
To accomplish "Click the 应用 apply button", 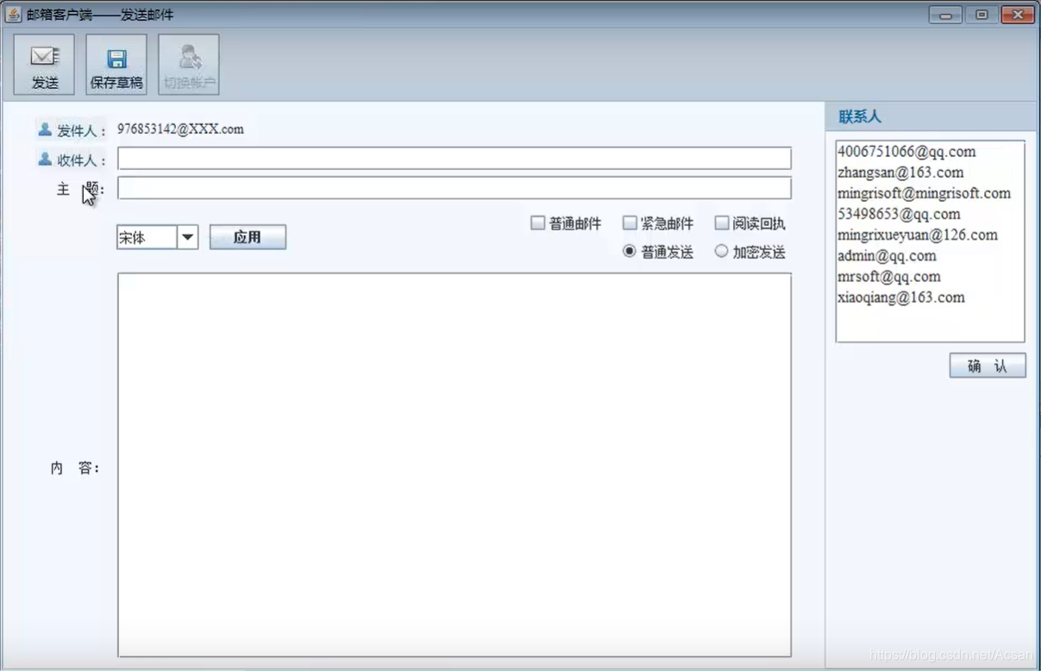I will [248, 237].
